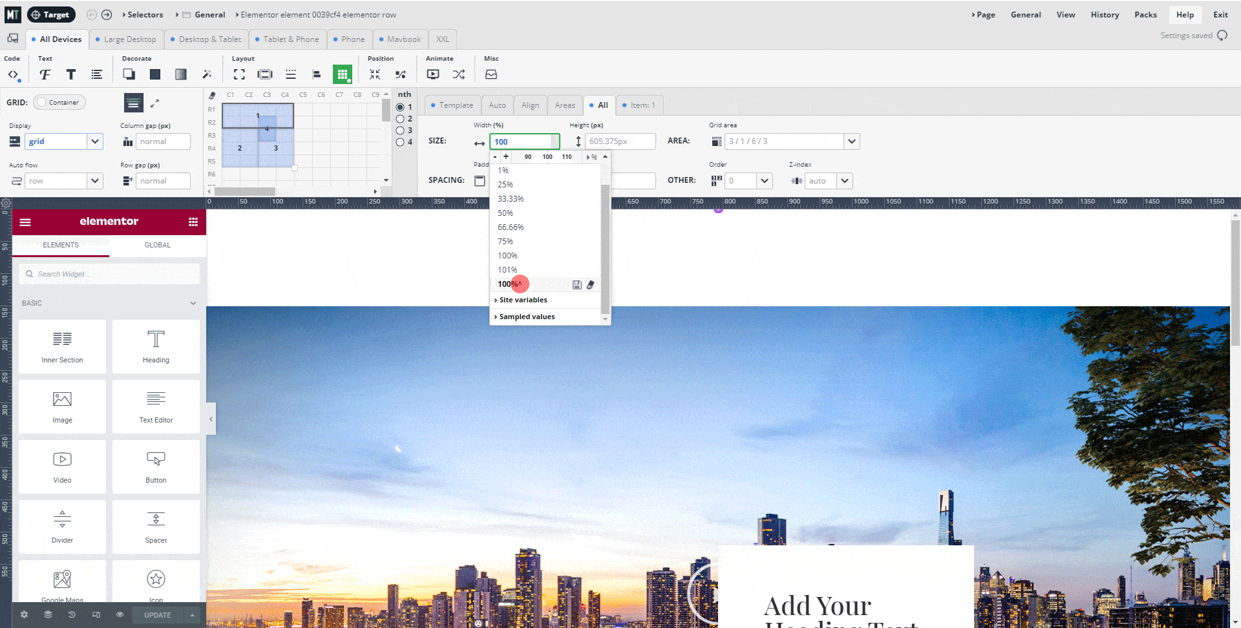Expand the Grid area dropdown
The image size is (1241, 628).
(x=851, y=141)
